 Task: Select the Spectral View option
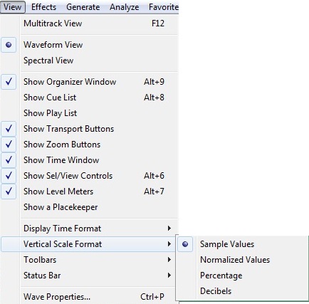(90, 61)
